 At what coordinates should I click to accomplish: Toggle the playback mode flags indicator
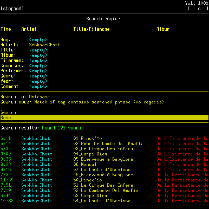tap(198, 8)
